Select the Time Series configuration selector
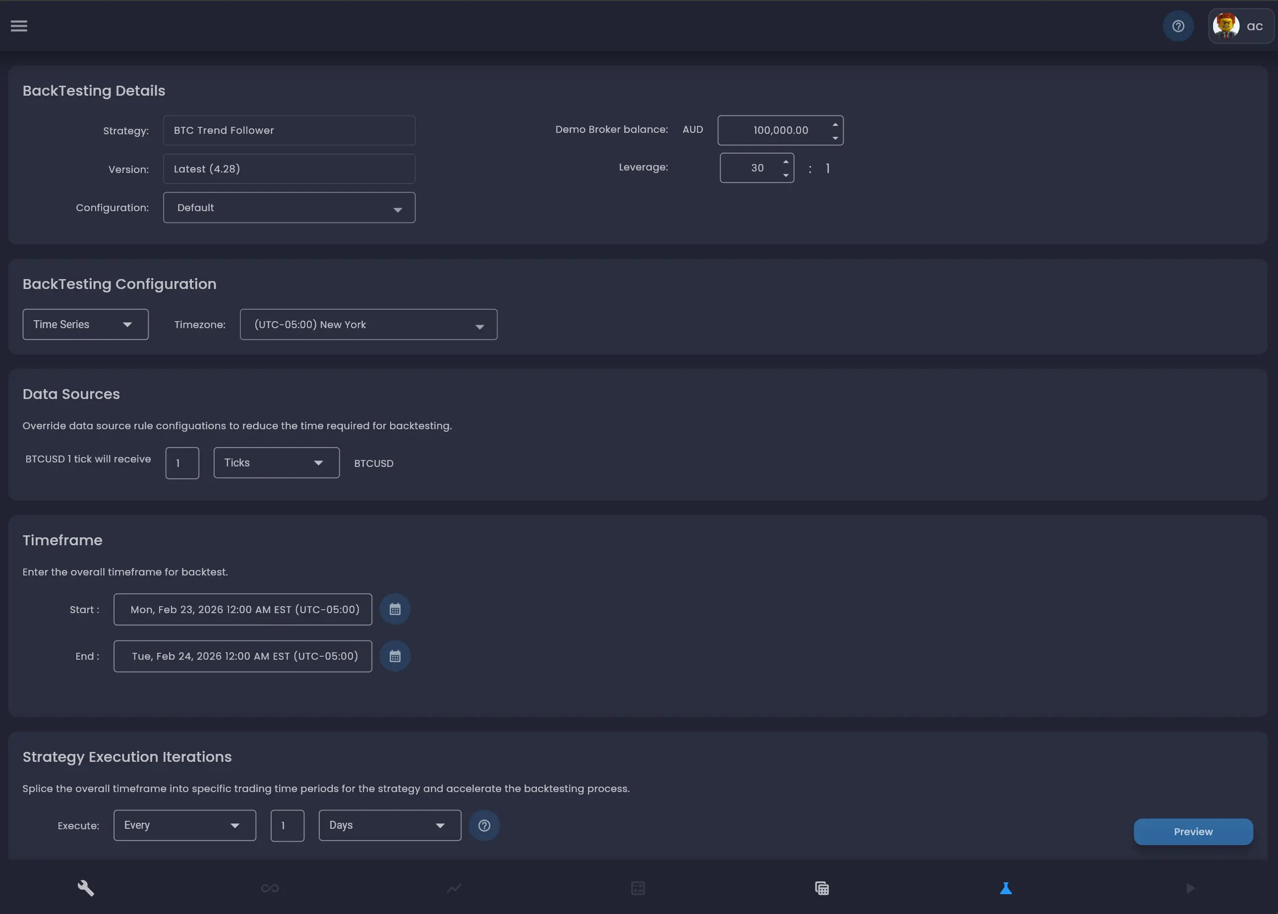The height and width of the screenshot is (914, 1278). click(85, 324)
